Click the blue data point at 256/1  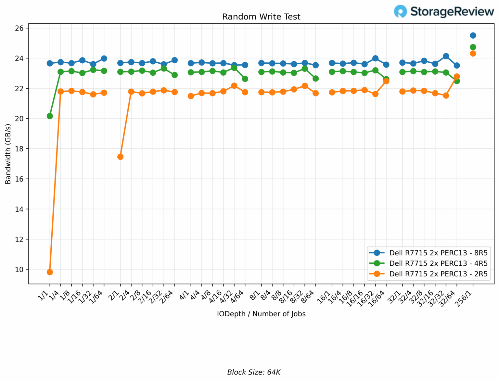tap(473, 35)
